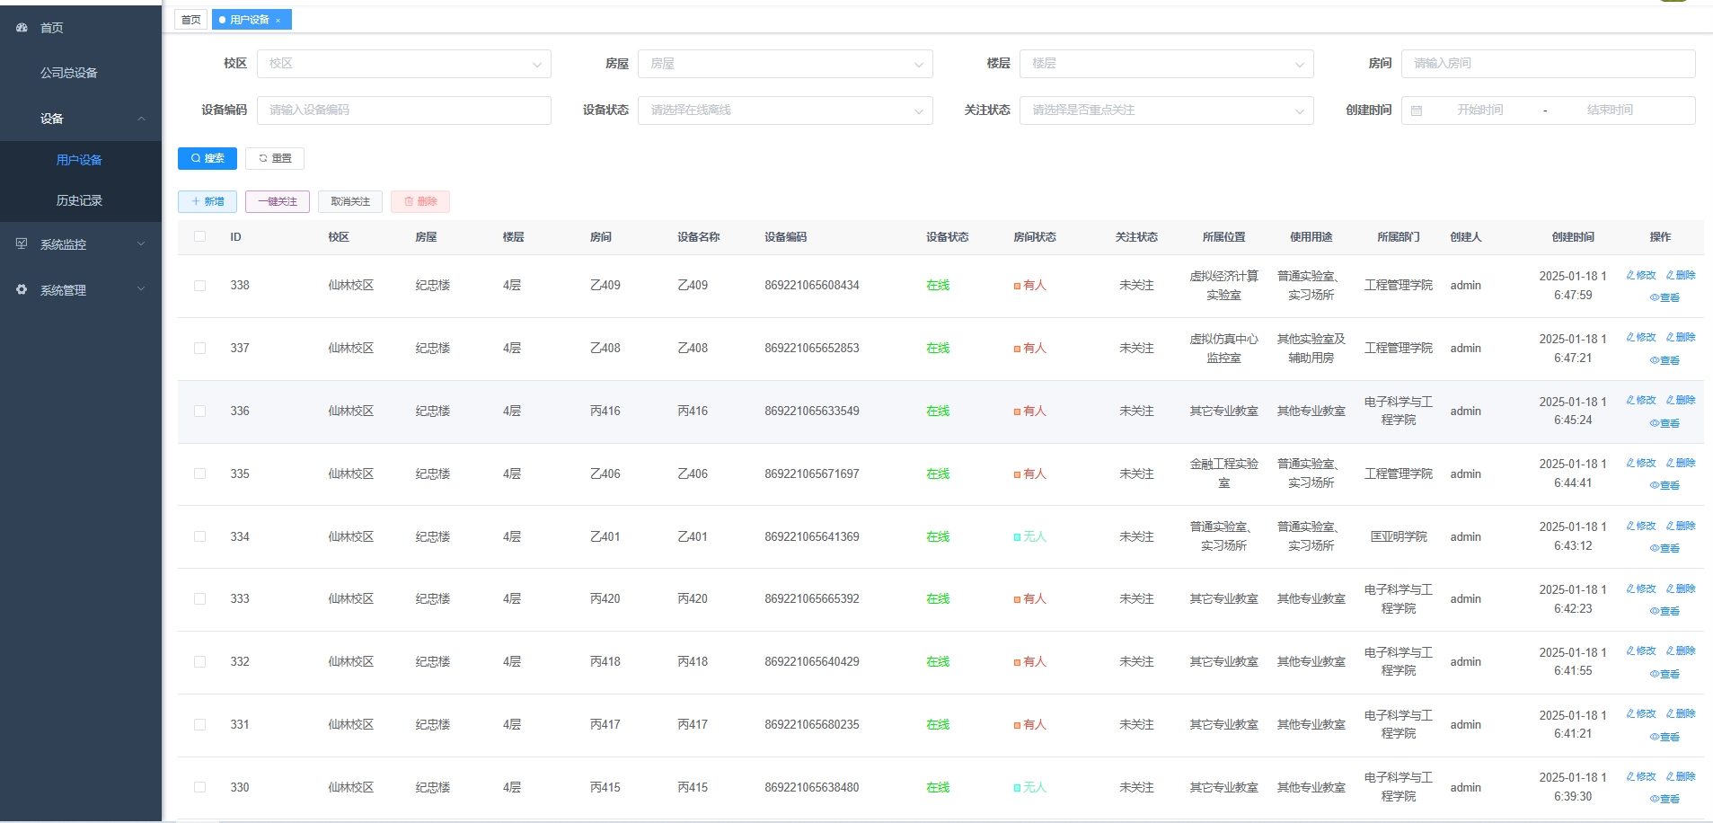This screenshot has width=1713, height=823.
Task: View row 335 details with 查看
Action: coord(1664,485)
